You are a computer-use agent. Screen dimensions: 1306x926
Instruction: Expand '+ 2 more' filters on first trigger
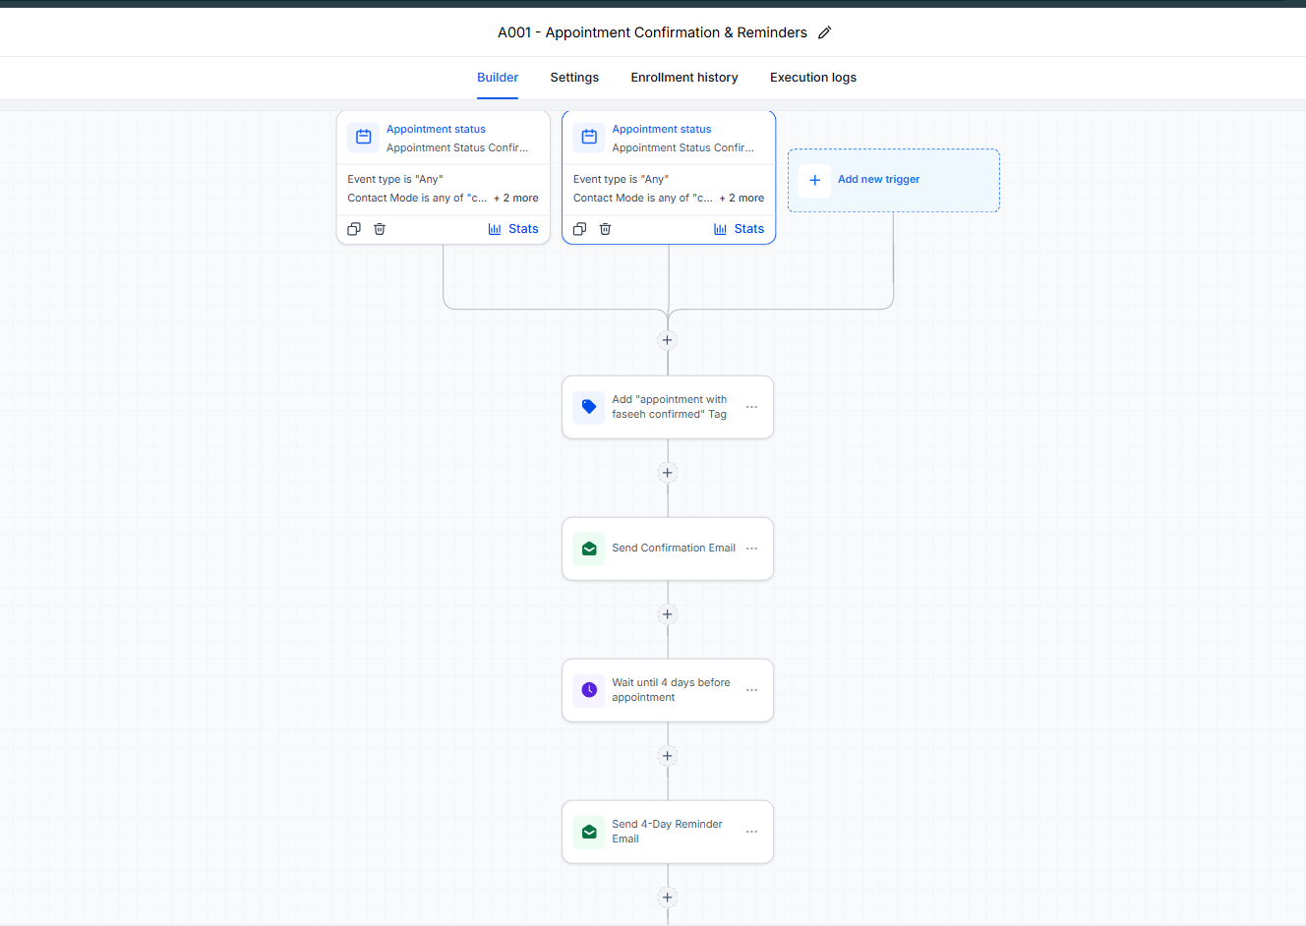click(516, 198)
